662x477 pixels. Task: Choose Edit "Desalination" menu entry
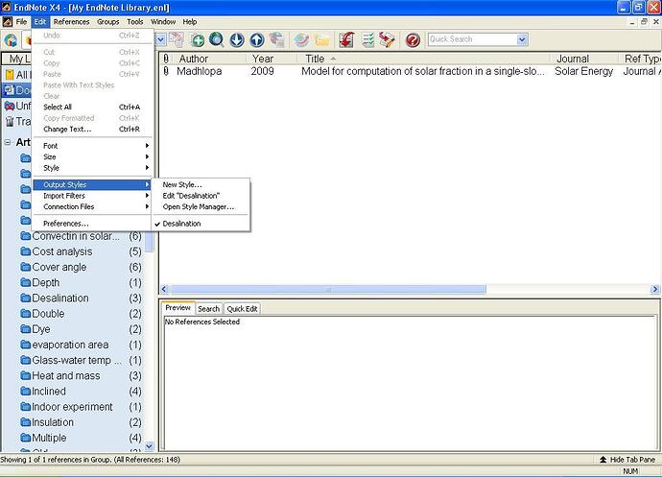click(x=201, y=196)
